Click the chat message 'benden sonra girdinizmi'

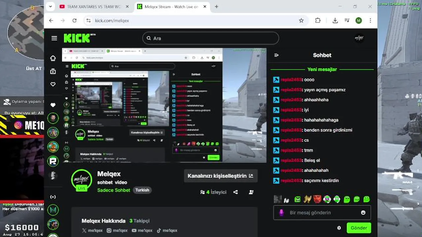[328, 130]
